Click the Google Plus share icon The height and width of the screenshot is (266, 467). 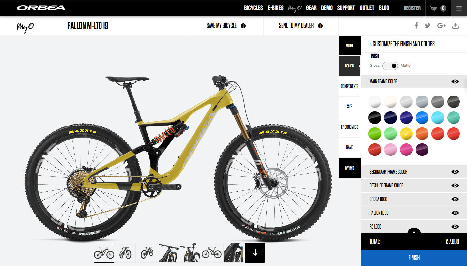[442, 26]
